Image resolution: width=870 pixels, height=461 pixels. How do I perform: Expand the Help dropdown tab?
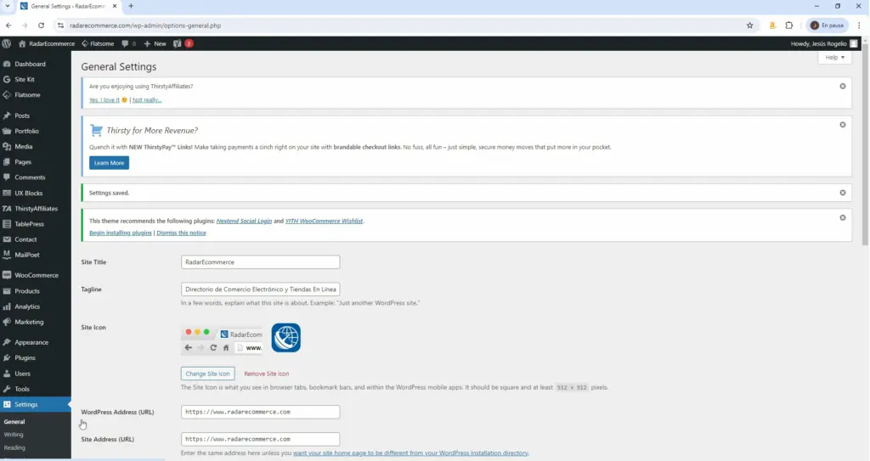coord(834,57)
